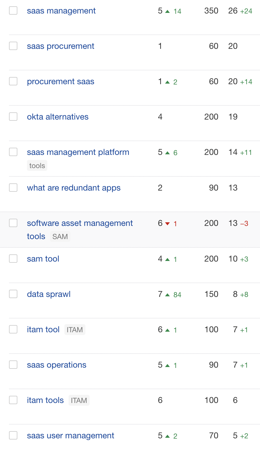Open 'what are redundant apps' keyword
Viewport: 260px width, 453px height.
tap(74, 188)
